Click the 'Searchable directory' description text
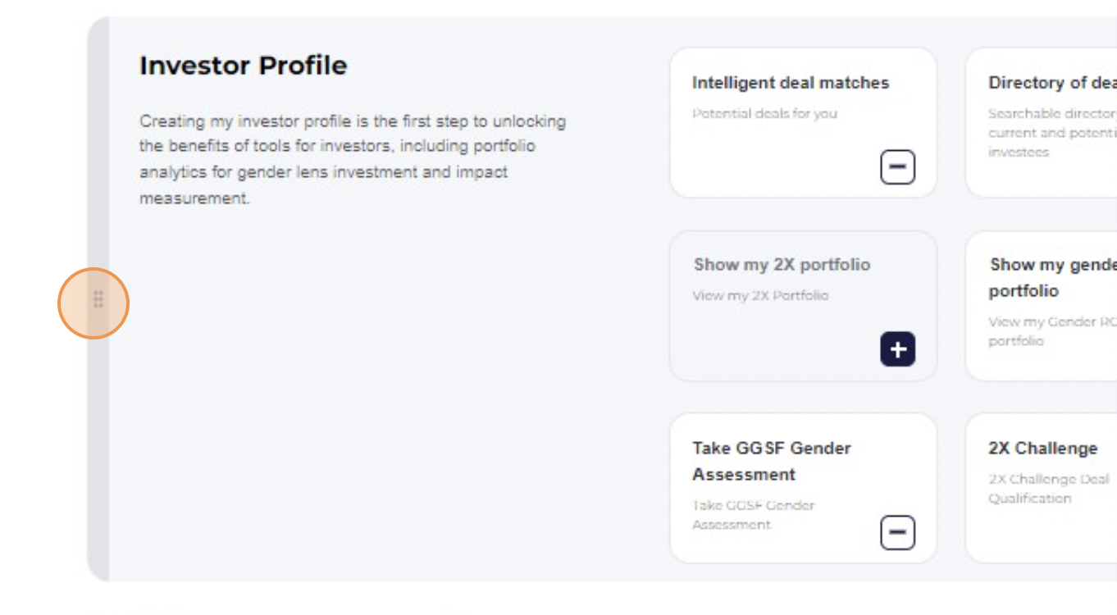Viewport: 1117px width, 615px height. (1052, 133)
